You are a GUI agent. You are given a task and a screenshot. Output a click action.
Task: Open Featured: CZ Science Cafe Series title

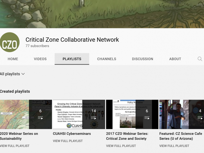point(181,136)
